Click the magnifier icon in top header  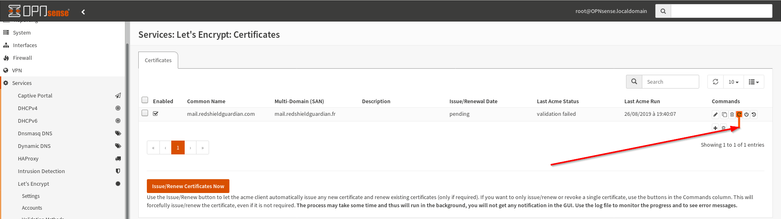click(x=663, y=11)
